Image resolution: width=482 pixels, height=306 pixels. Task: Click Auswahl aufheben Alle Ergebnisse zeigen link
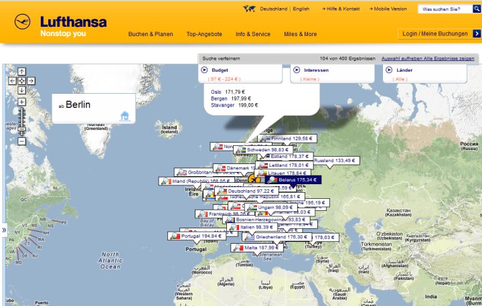click(428, 58)
